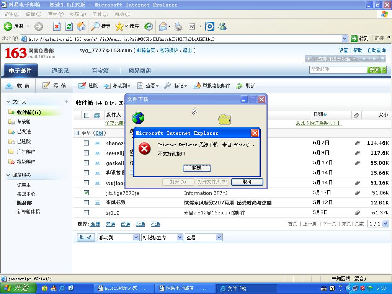Screen dimensions: 392x294
Task: Click the Receive mail download icon
Action: [9, 85]
